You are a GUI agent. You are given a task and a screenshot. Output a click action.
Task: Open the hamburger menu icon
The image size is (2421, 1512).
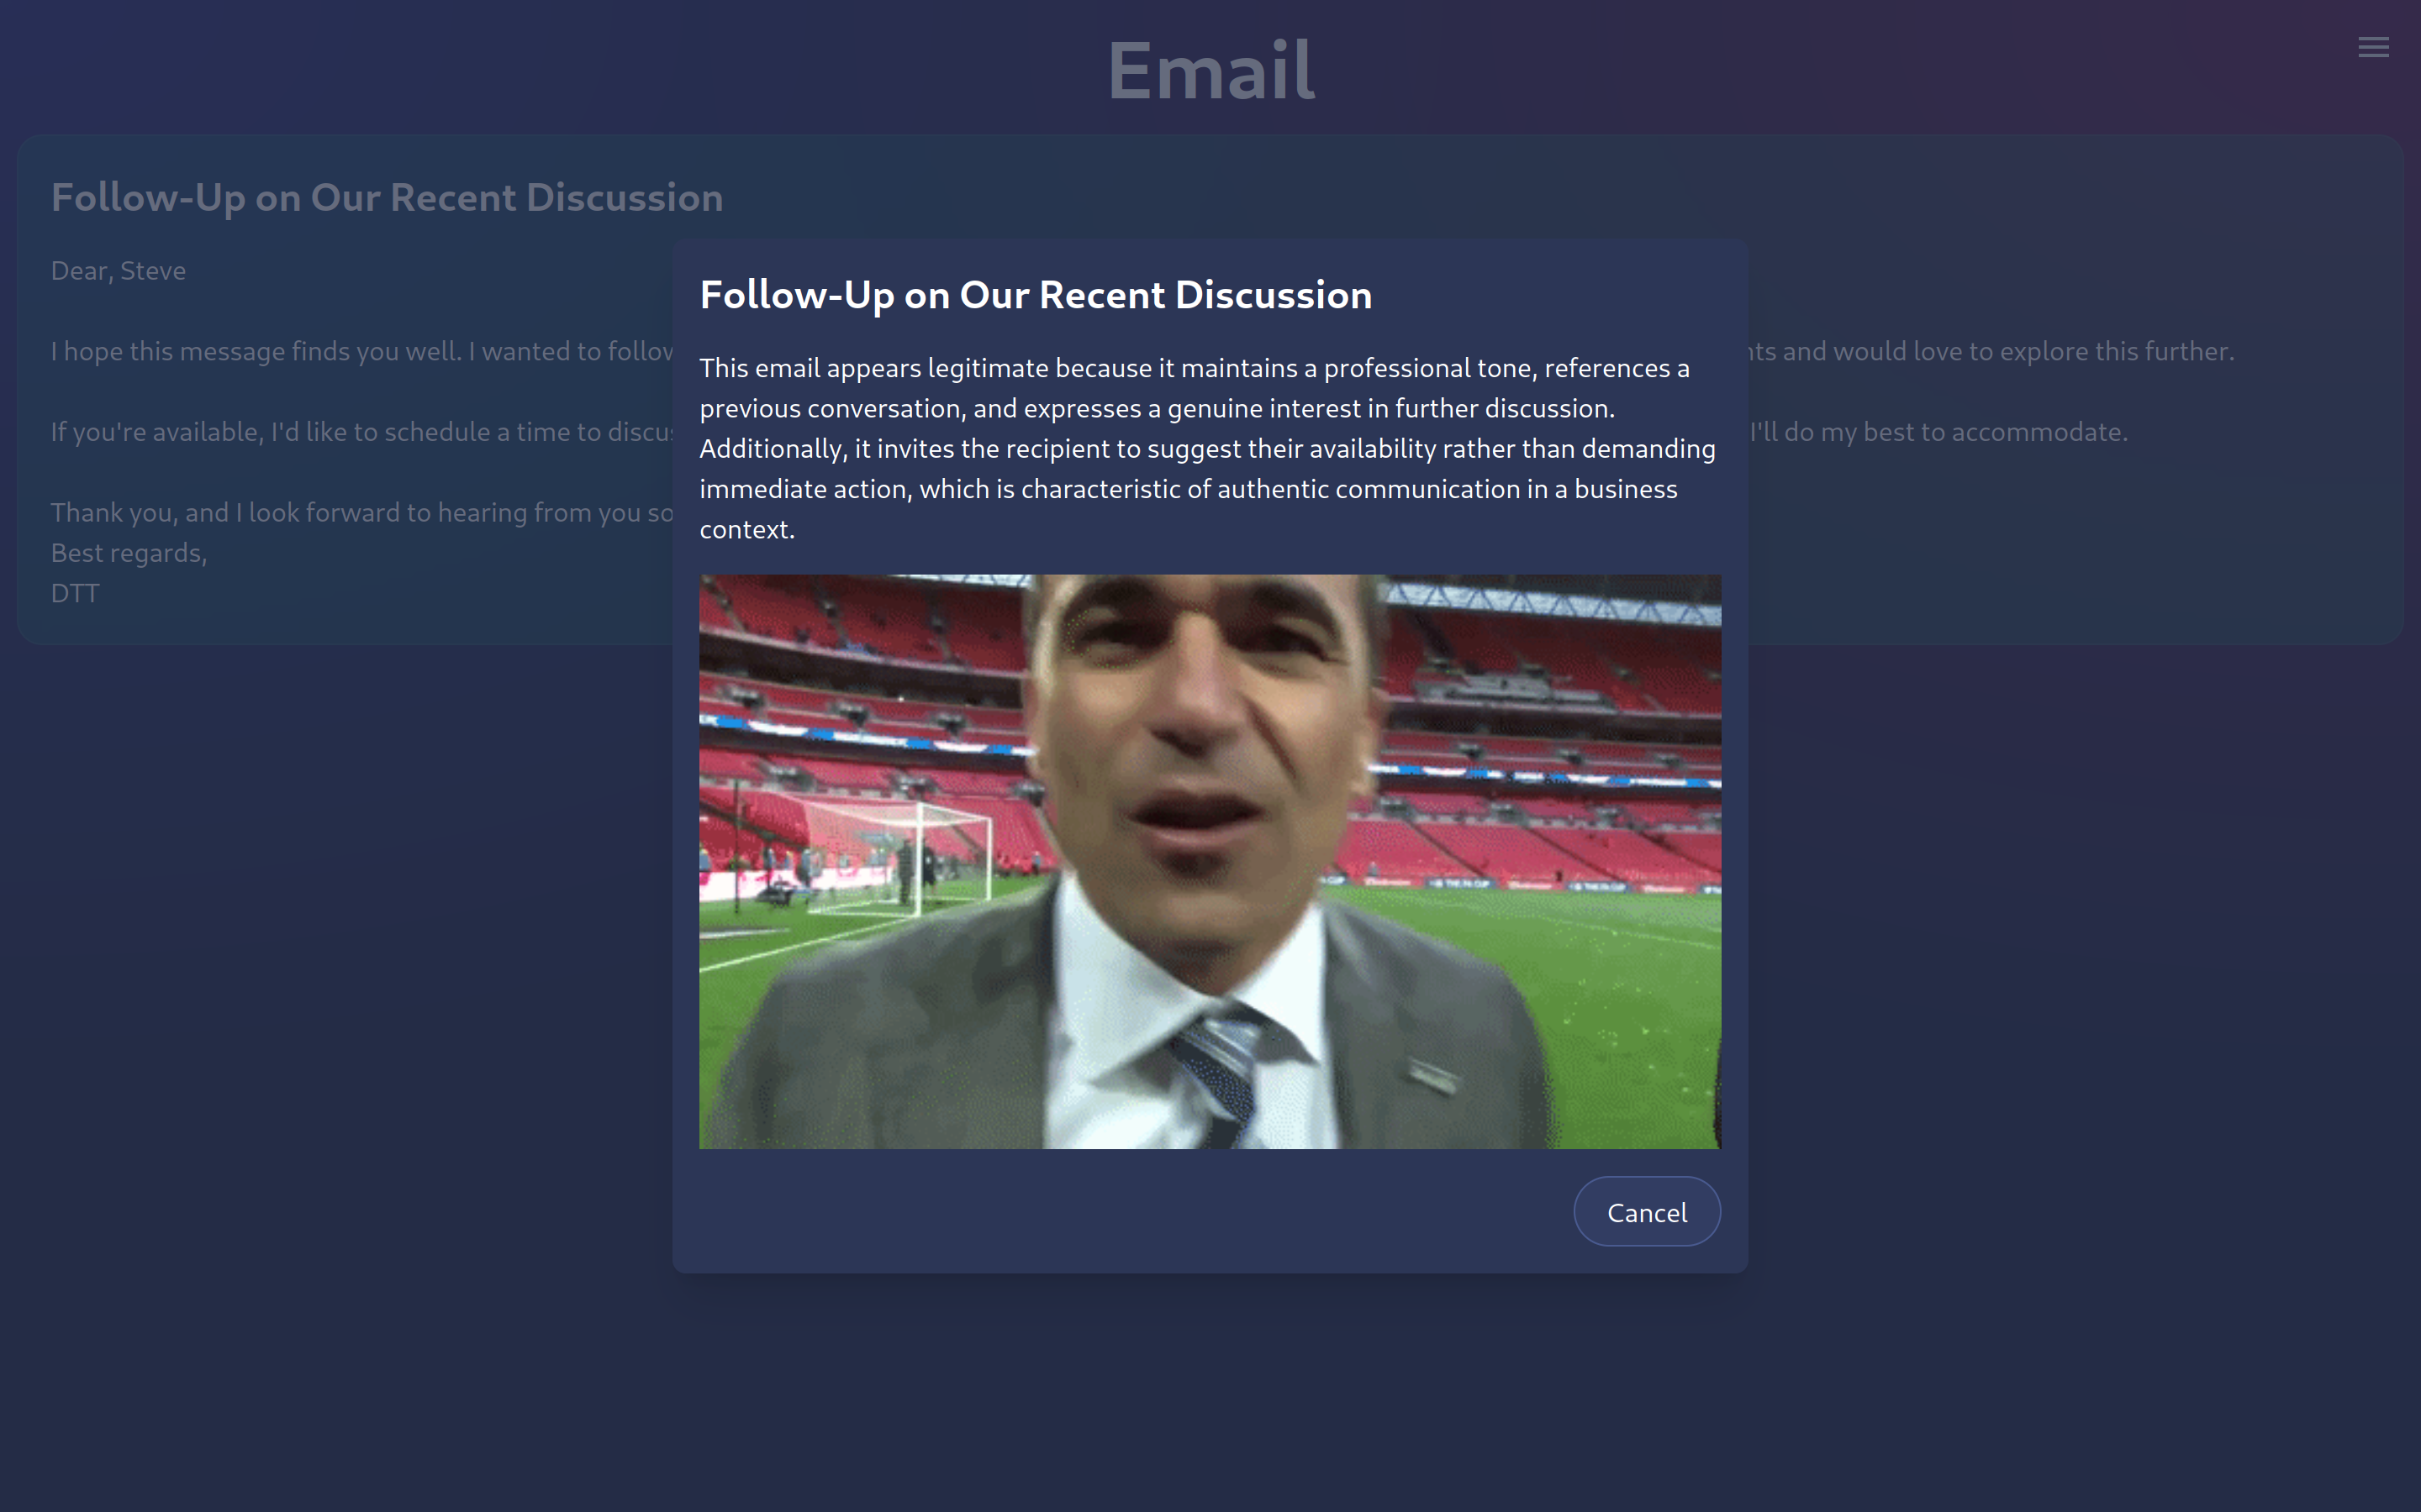pyautogui.click(x=2373, y=47)
